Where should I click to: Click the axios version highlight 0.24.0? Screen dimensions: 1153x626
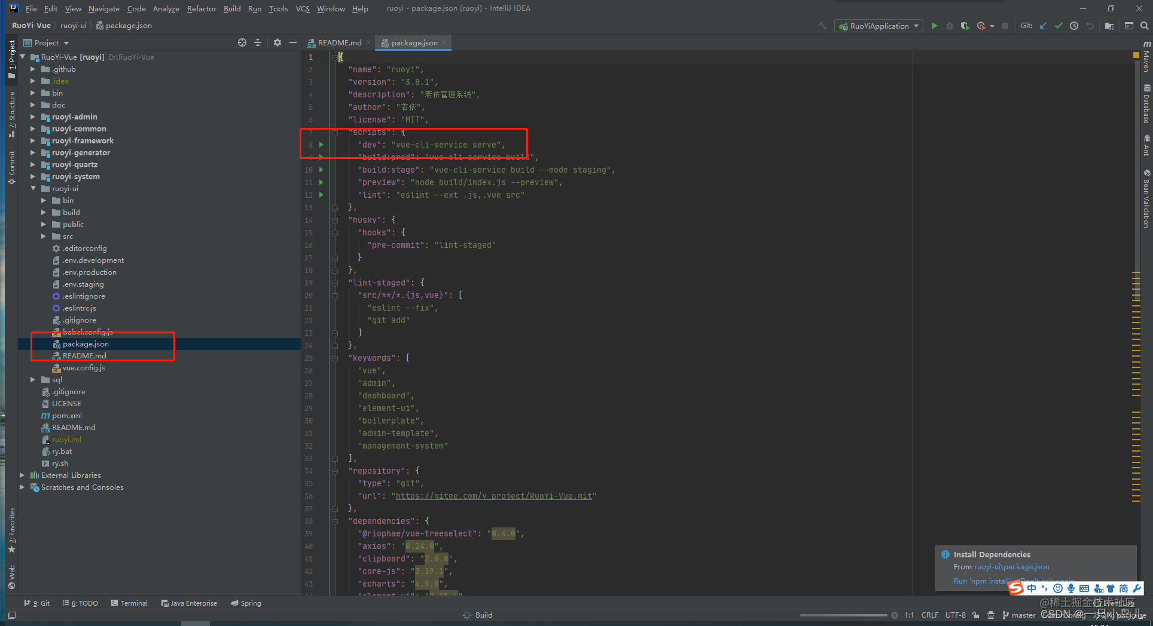coord(420,546)
